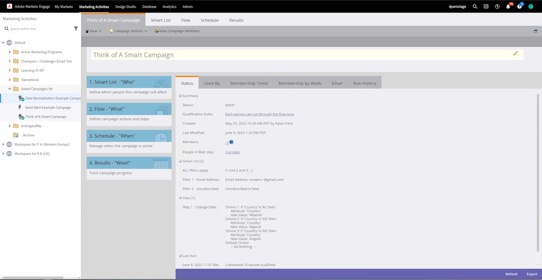The width and height of the screenshot is (542, 280).
Task: Switch to the Results tab
Action: tap(236, 20)
